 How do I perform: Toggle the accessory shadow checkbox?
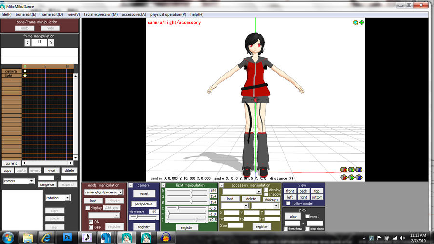(266, 194)
